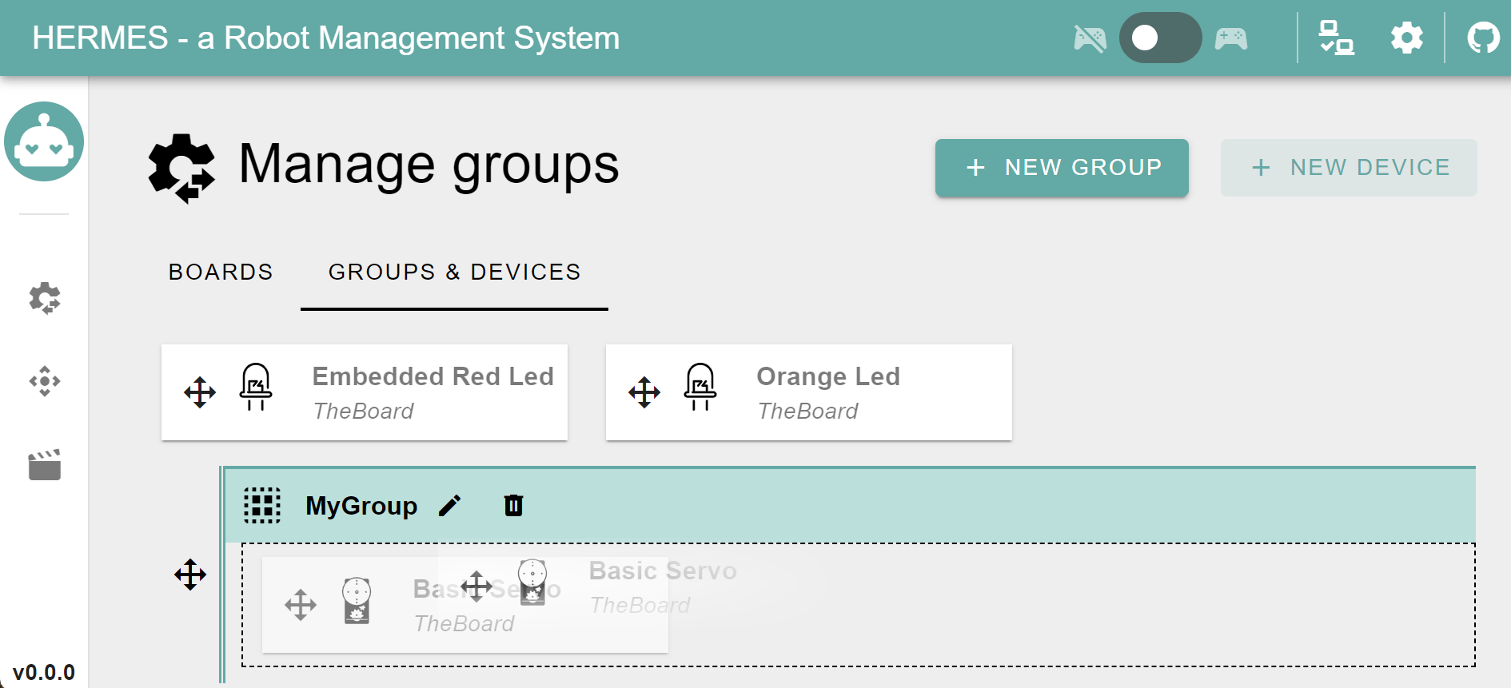Viewport: 1511px width, 688px height.
Task: Open the clapperboard sequences sidebar icon
Action: click(45, 464)
